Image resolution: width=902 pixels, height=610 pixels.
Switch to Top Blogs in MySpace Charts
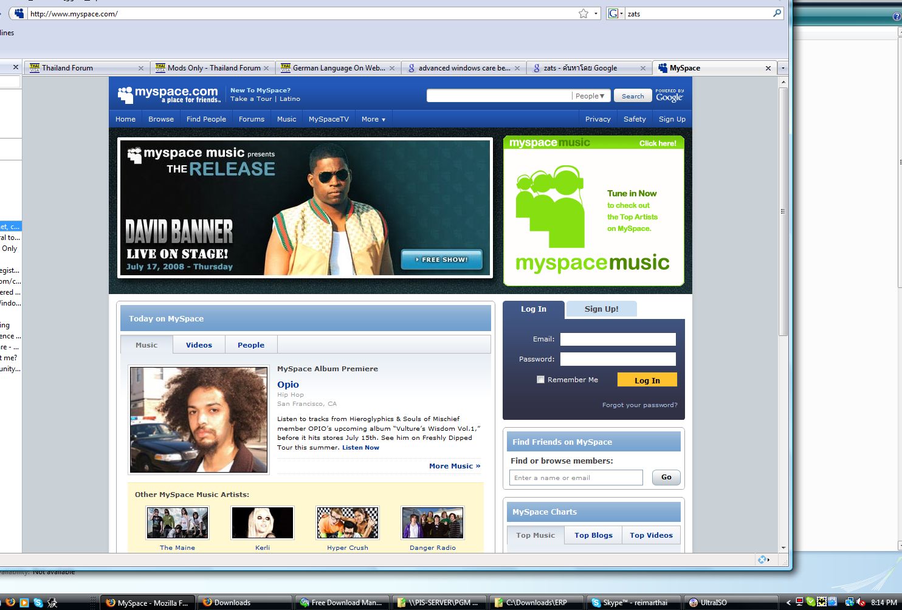click(593, 535)
